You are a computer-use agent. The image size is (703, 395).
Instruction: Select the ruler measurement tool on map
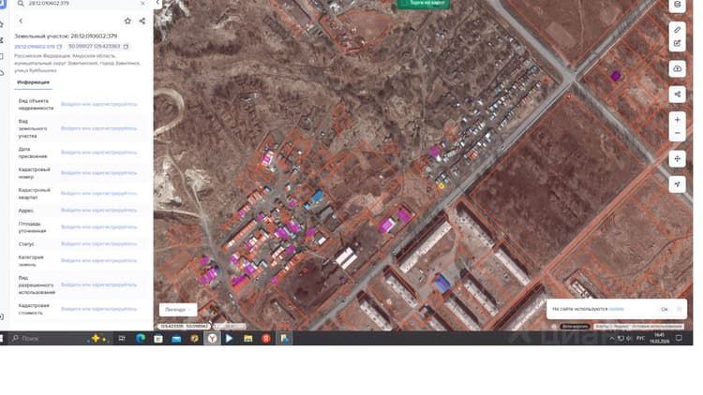point(677,30)
